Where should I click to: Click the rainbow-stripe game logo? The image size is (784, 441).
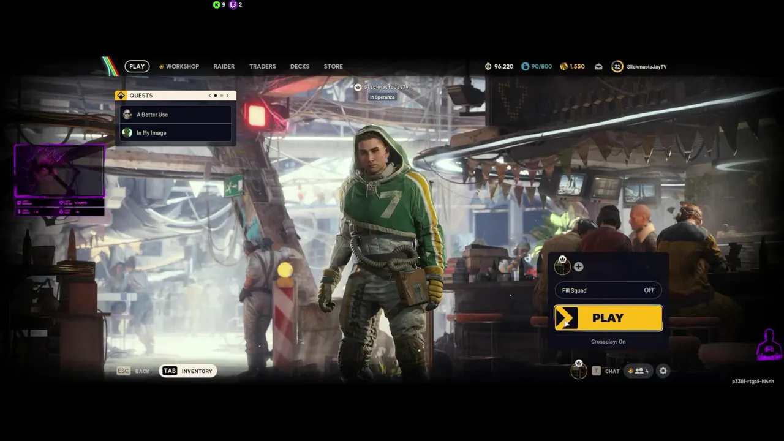click(x=110, y=66)
